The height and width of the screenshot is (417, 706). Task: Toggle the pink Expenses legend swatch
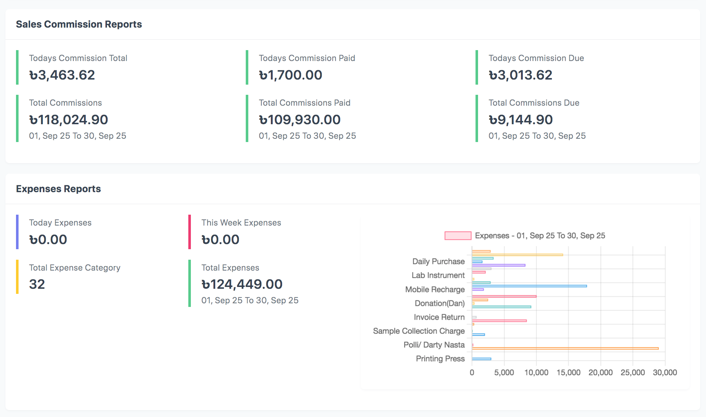point(458,236)
